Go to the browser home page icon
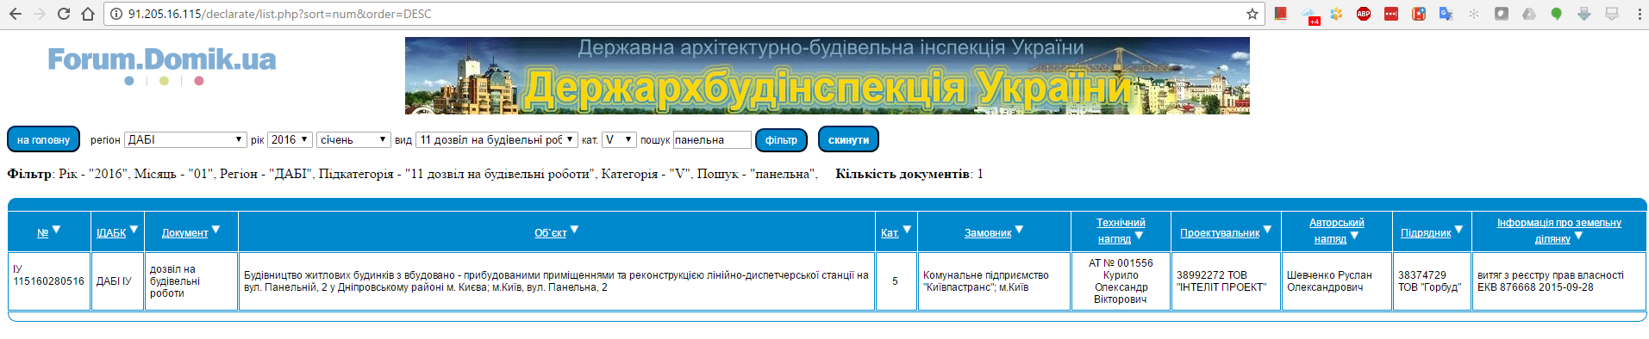The height and width of the screenshot is (339, 1649). point(88,14)
